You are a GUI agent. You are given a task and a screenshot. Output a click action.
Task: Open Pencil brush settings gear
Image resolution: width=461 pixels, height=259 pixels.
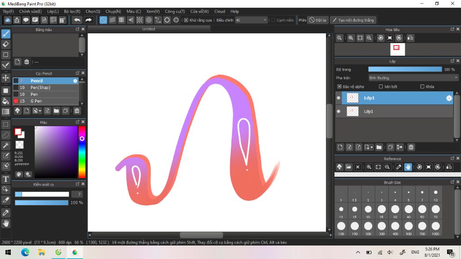click(75, 81)
